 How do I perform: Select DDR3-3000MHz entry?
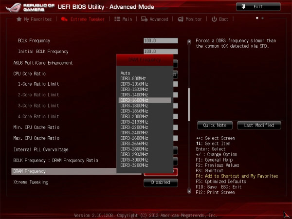point(145,160)
